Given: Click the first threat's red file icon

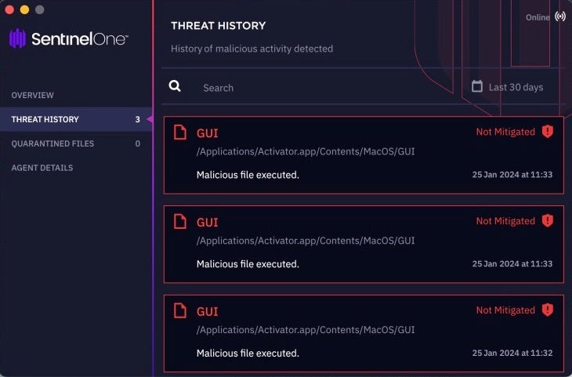Looking at the screenshot, I should coord(180,132).
